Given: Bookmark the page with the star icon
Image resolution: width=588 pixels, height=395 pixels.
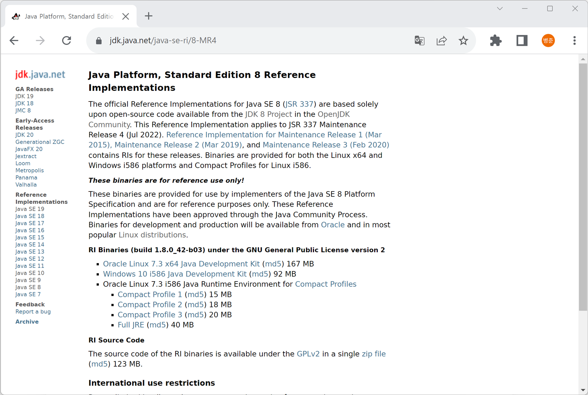Looking at the screenshot, I should point(463,41).
